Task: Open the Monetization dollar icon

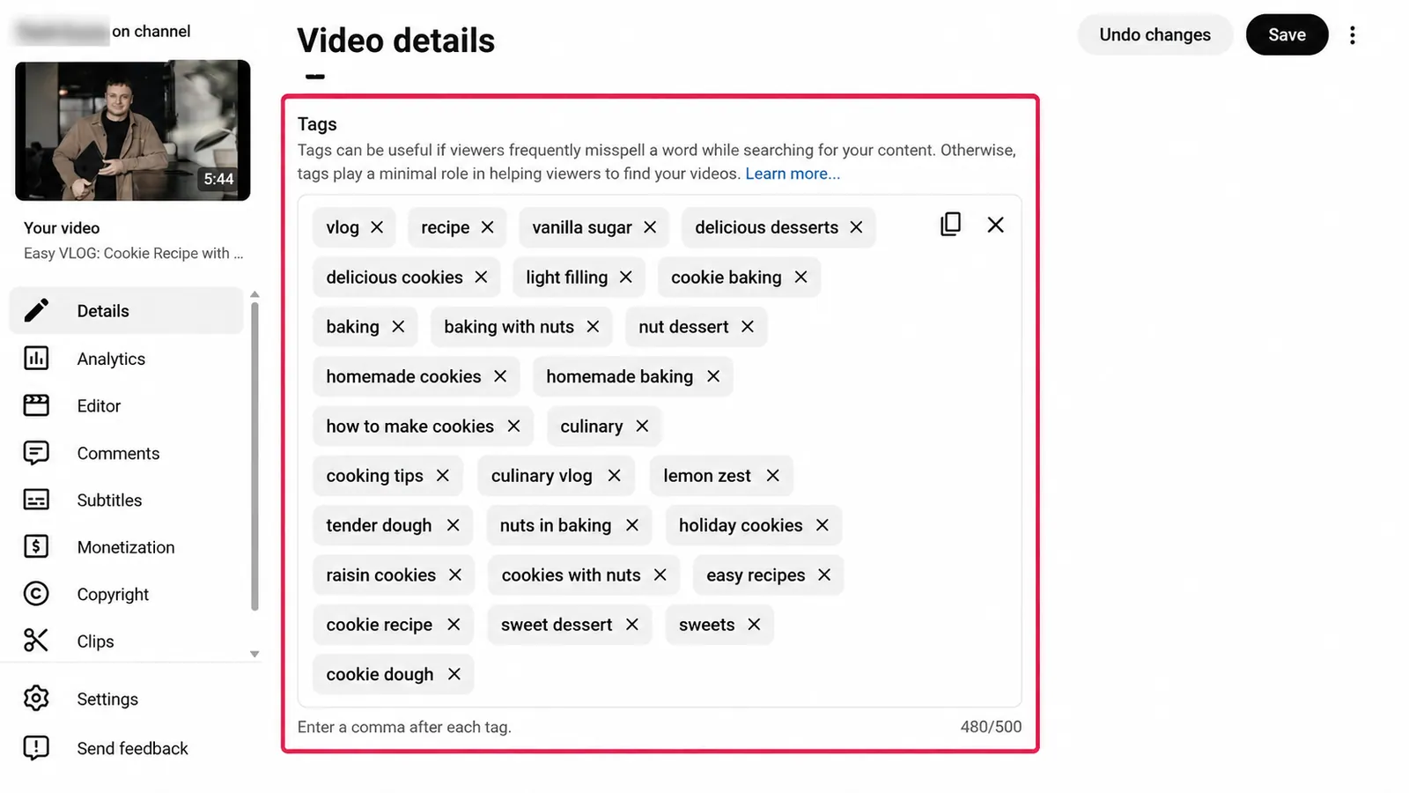Action: pyautogui.click(x=36, y=546)
